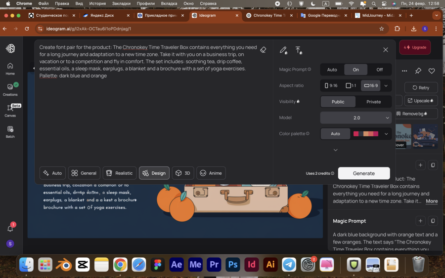Click the Generate button
The width and height of the screenshot is (445, 278).
coord(364,173)
